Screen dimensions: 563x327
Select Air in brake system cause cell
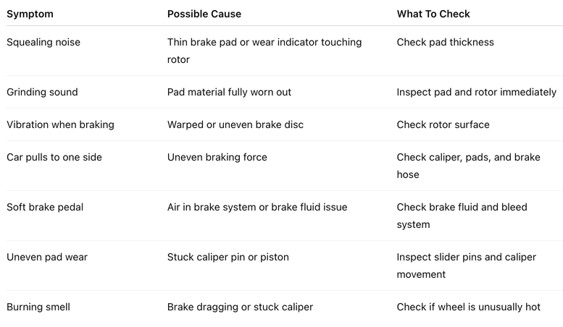(x=257, y=207)
